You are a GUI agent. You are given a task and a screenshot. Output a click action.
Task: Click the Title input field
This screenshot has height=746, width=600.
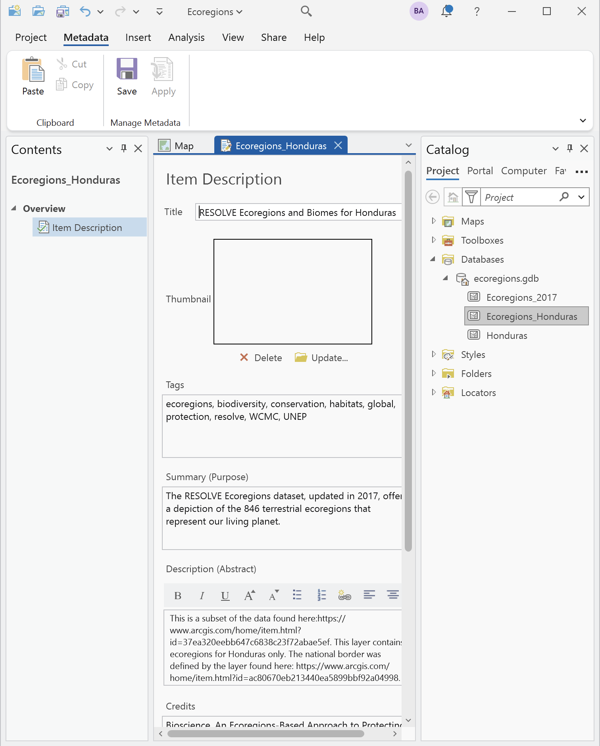298,212
